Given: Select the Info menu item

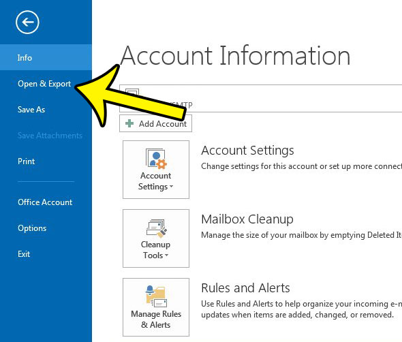Looking at the screenshot, I should (46, 57).
